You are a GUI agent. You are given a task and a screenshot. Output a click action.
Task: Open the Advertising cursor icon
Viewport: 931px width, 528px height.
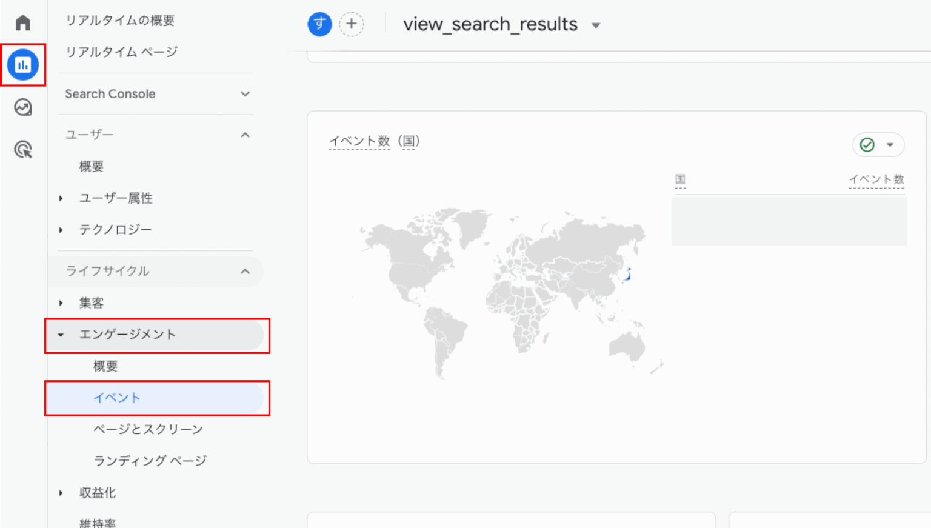coord(23,149)
